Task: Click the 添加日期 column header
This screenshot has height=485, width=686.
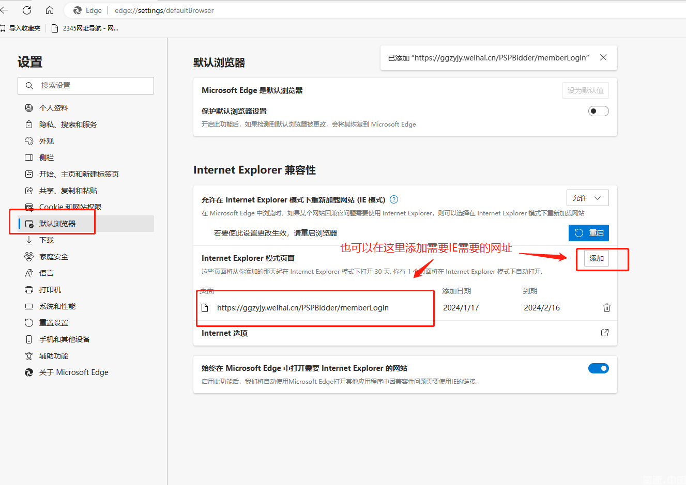Action: point(456,291)
